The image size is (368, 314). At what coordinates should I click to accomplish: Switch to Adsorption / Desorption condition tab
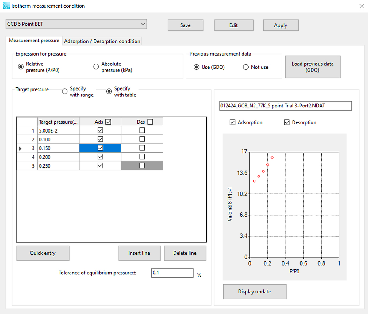[x=102, y=41]
